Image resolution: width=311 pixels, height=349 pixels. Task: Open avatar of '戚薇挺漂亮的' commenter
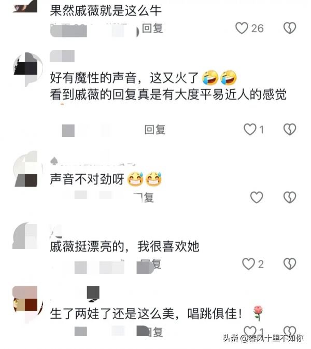coord(25,236)
